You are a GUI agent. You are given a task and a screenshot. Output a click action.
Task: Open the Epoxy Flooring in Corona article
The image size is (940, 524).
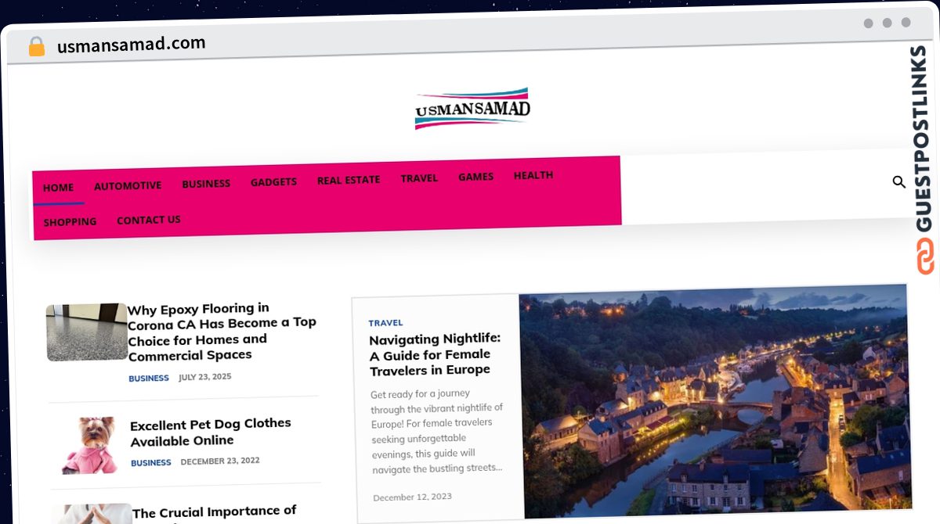(x=222, y=332)
